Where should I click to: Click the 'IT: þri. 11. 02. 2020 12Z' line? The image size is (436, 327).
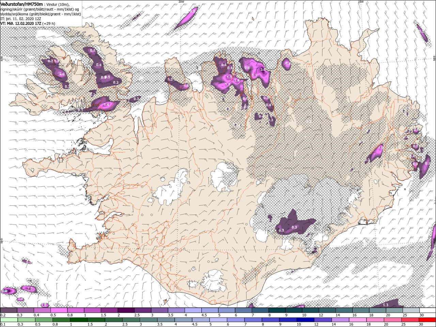(20, 19)
